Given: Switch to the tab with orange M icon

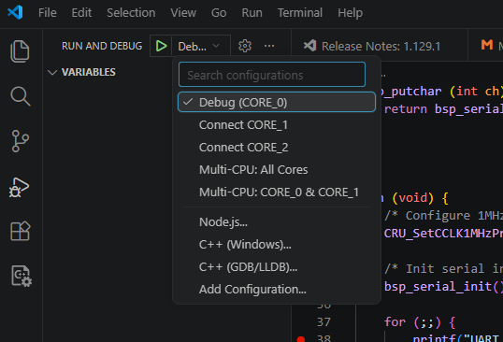Looking at the screenshot, I should (x=486, y=45).
